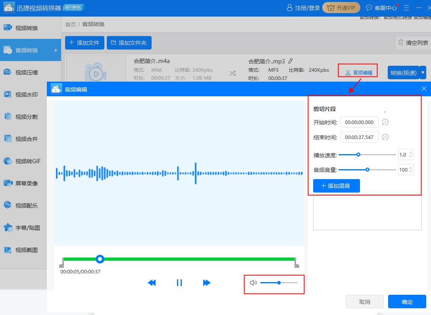Reset 开始时间 using its history clock icon
This screenshot has height=315, width=431.
(x=385, y=122)
